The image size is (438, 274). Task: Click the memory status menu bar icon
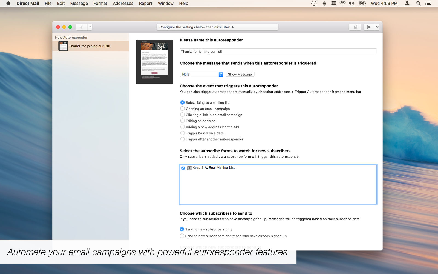[333, 3]
